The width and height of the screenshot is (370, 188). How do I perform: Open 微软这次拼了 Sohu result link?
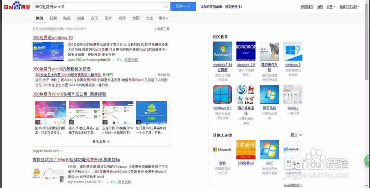point(76,160)
